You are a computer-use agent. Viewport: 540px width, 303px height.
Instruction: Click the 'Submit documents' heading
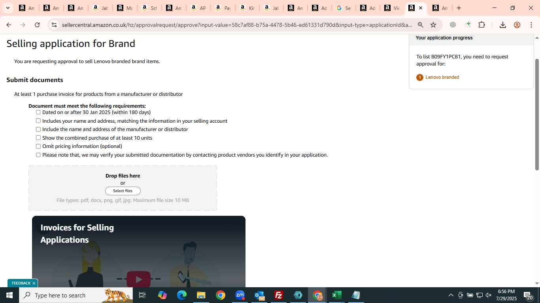35,80
